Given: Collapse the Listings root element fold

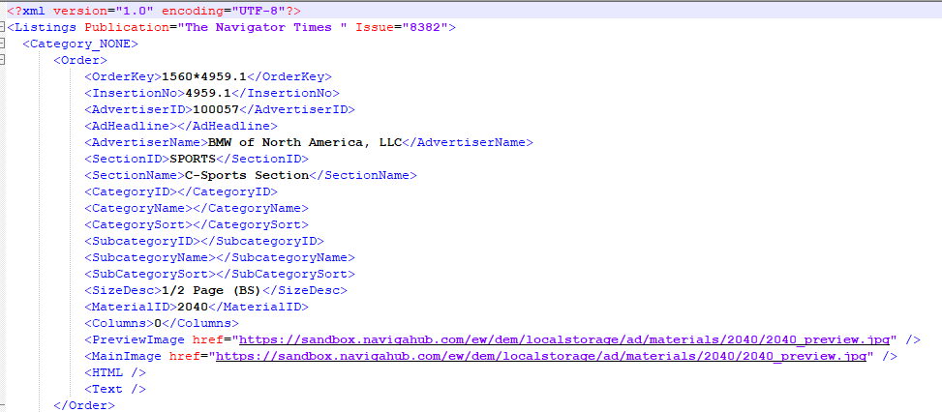Looking at the screenshot, I should pyautogui.click(x=3, y=27).
